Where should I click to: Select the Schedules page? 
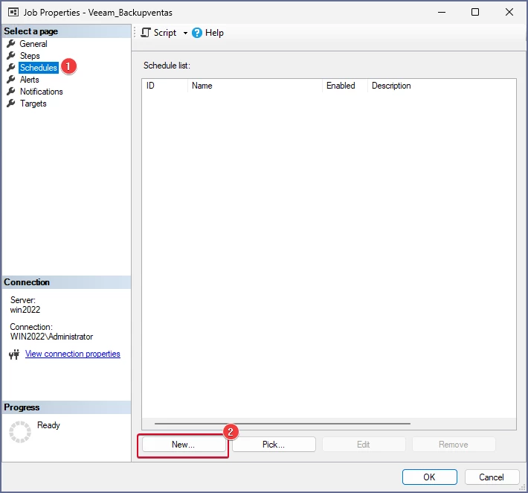pos(39,68)
